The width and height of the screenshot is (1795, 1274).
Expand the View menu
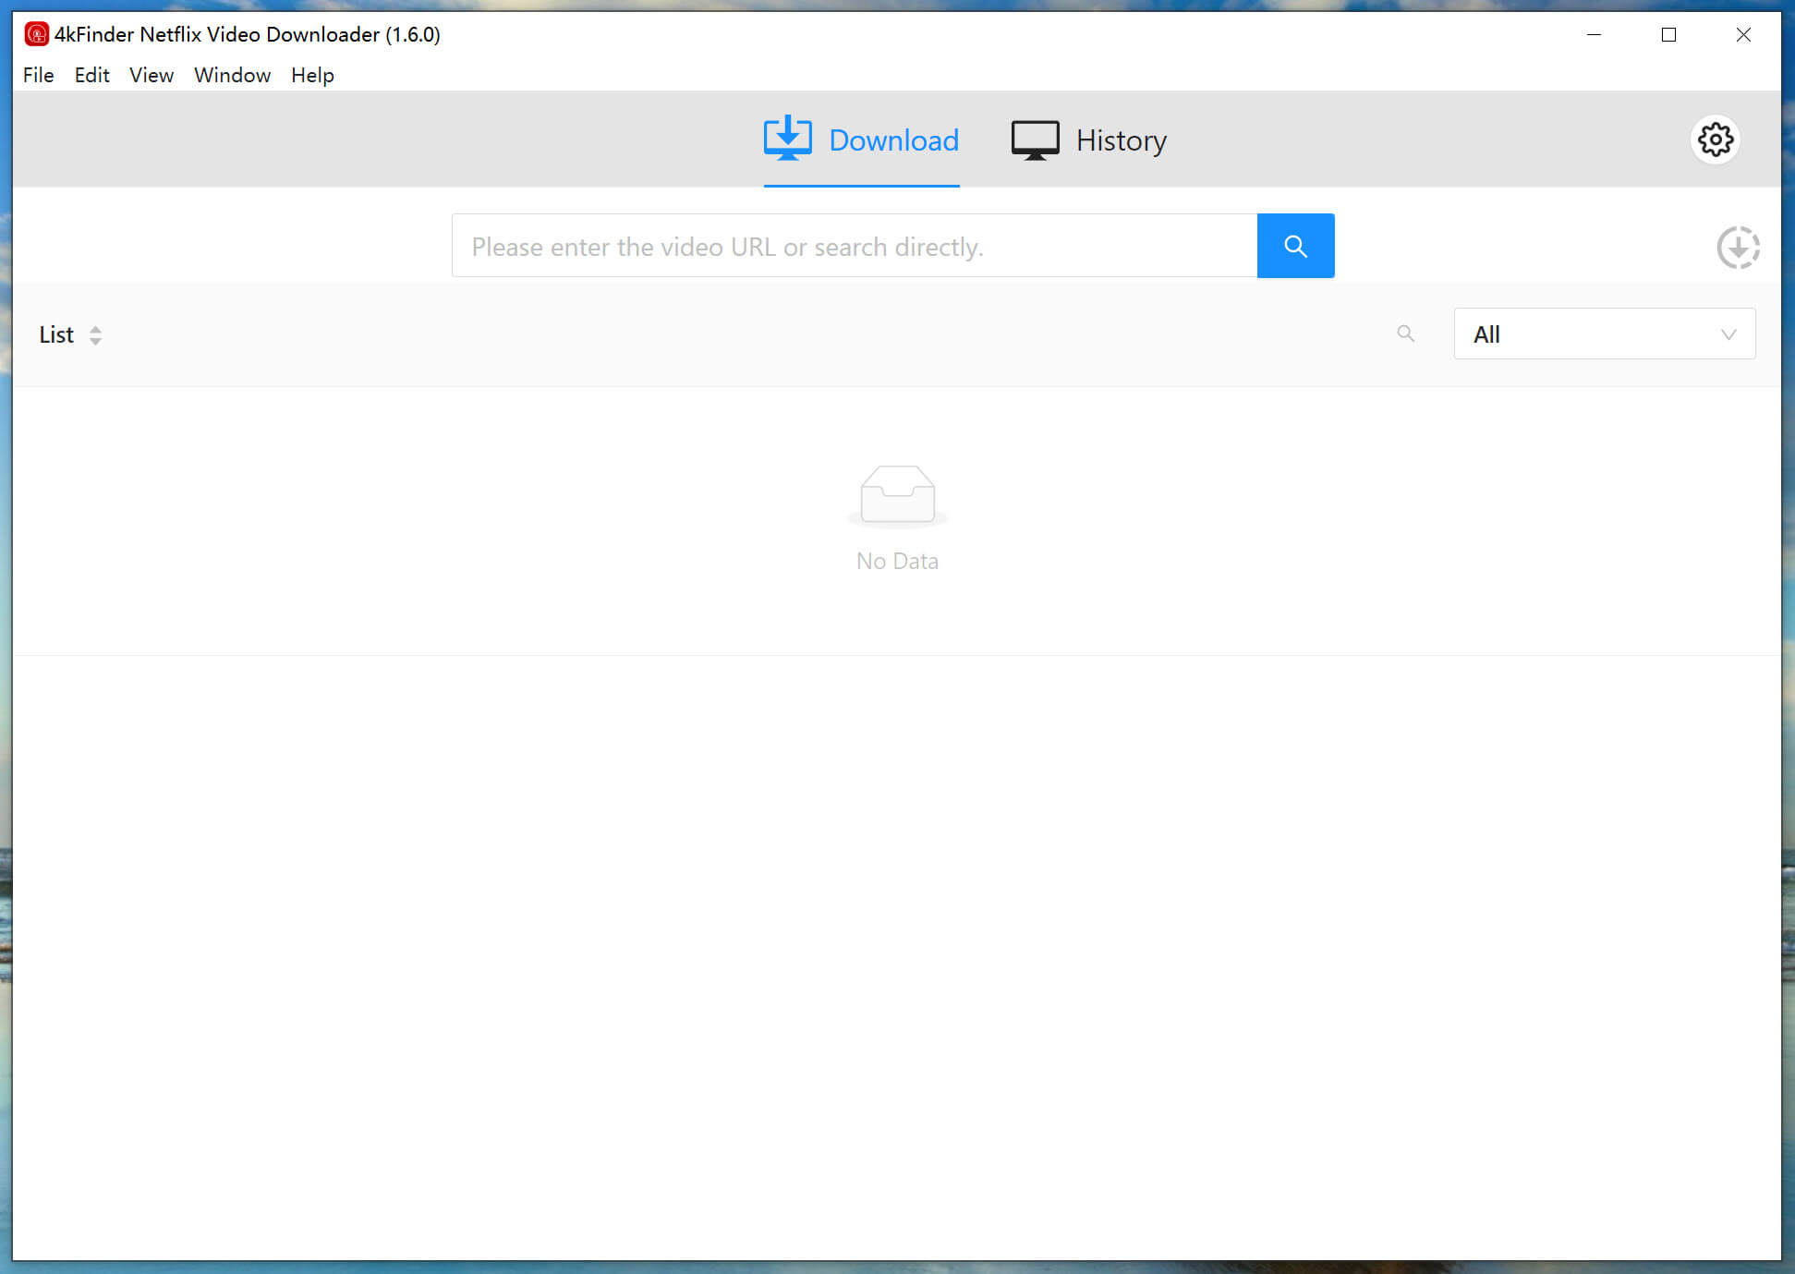[x=149, y=75]
